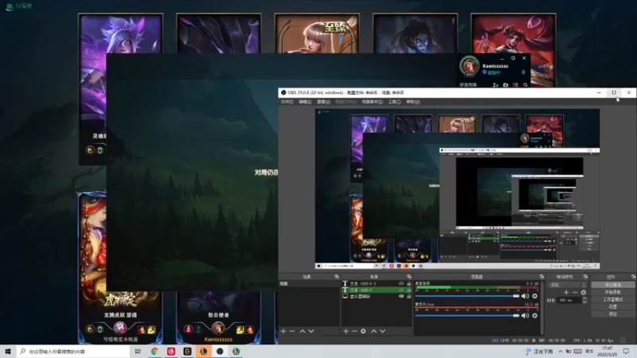Click the 退出 button in OBS controls

pyautogui.click(x=612, y=314)
